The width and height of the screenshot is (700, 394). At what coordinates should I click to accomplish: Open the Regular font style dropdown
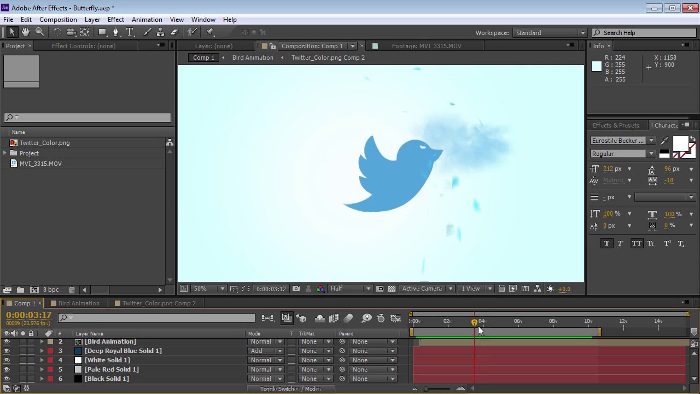[x=622, y=154]
